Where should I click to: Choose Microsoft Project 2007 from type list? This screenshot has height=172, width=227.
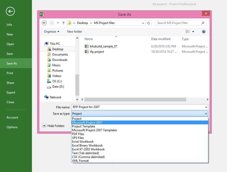87,123
